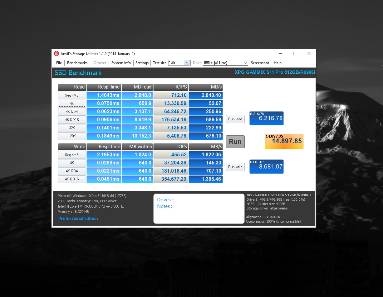Select the 2.848.40 MB/s value
This screenshot has width=383, height=297.
click(206, 95)
